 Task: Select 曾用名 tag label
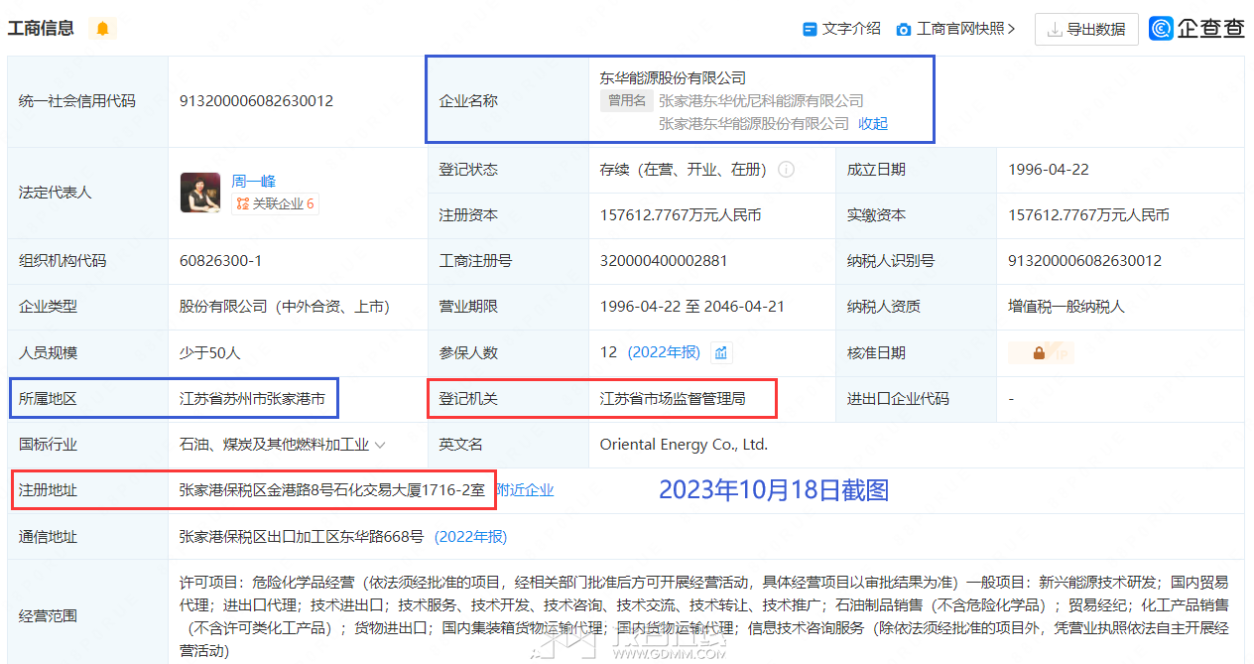pyautogui.click(x=627, y=100)
